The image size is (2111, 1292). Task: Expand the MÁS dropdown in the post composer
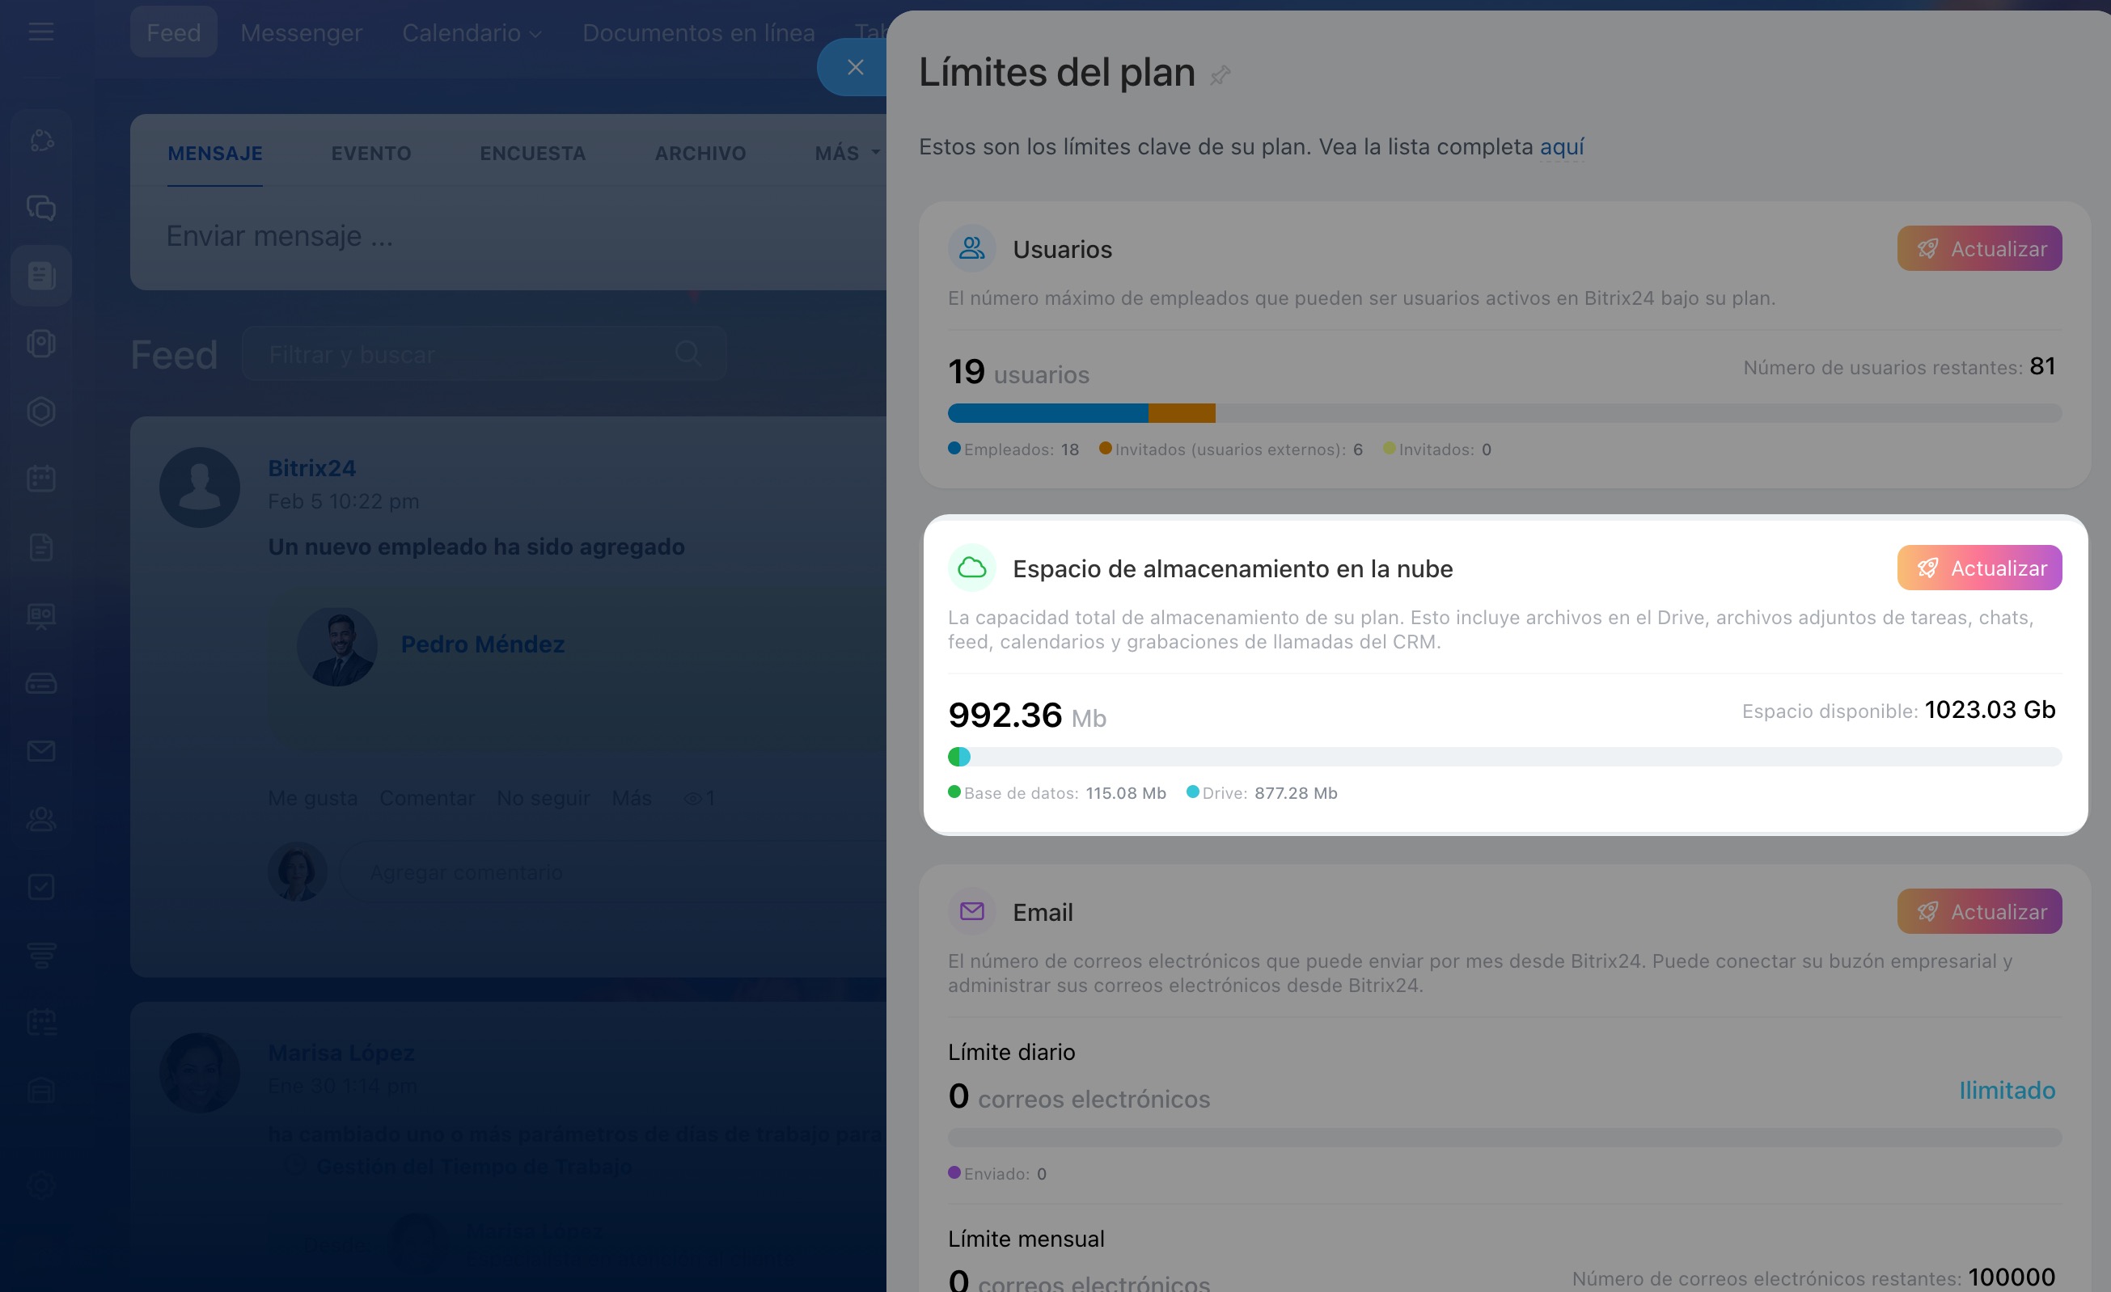coord(847,154)
